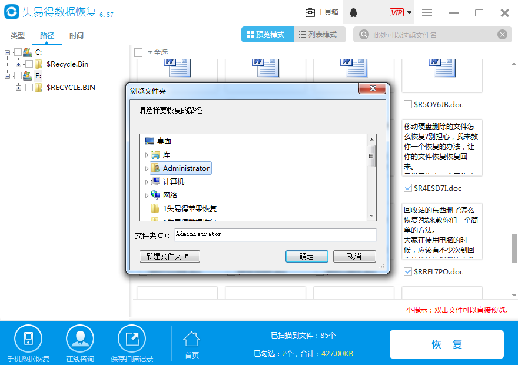Select the 库 library icon
Viewport: 518px width, 365px height.
(155, 155)
